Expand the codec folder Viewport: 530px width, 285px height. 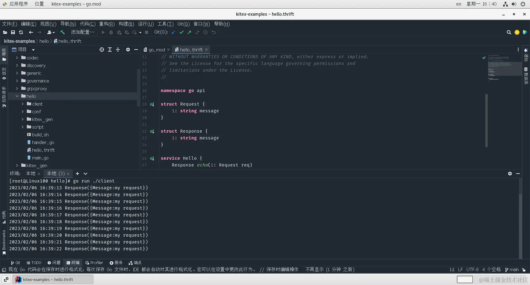[17, 58]
